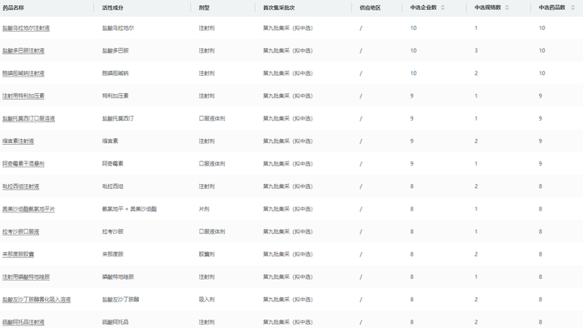Select active ingredient cell 盐酸左沙丁胺醇
583x328 pixels.
tap(121, 300)
